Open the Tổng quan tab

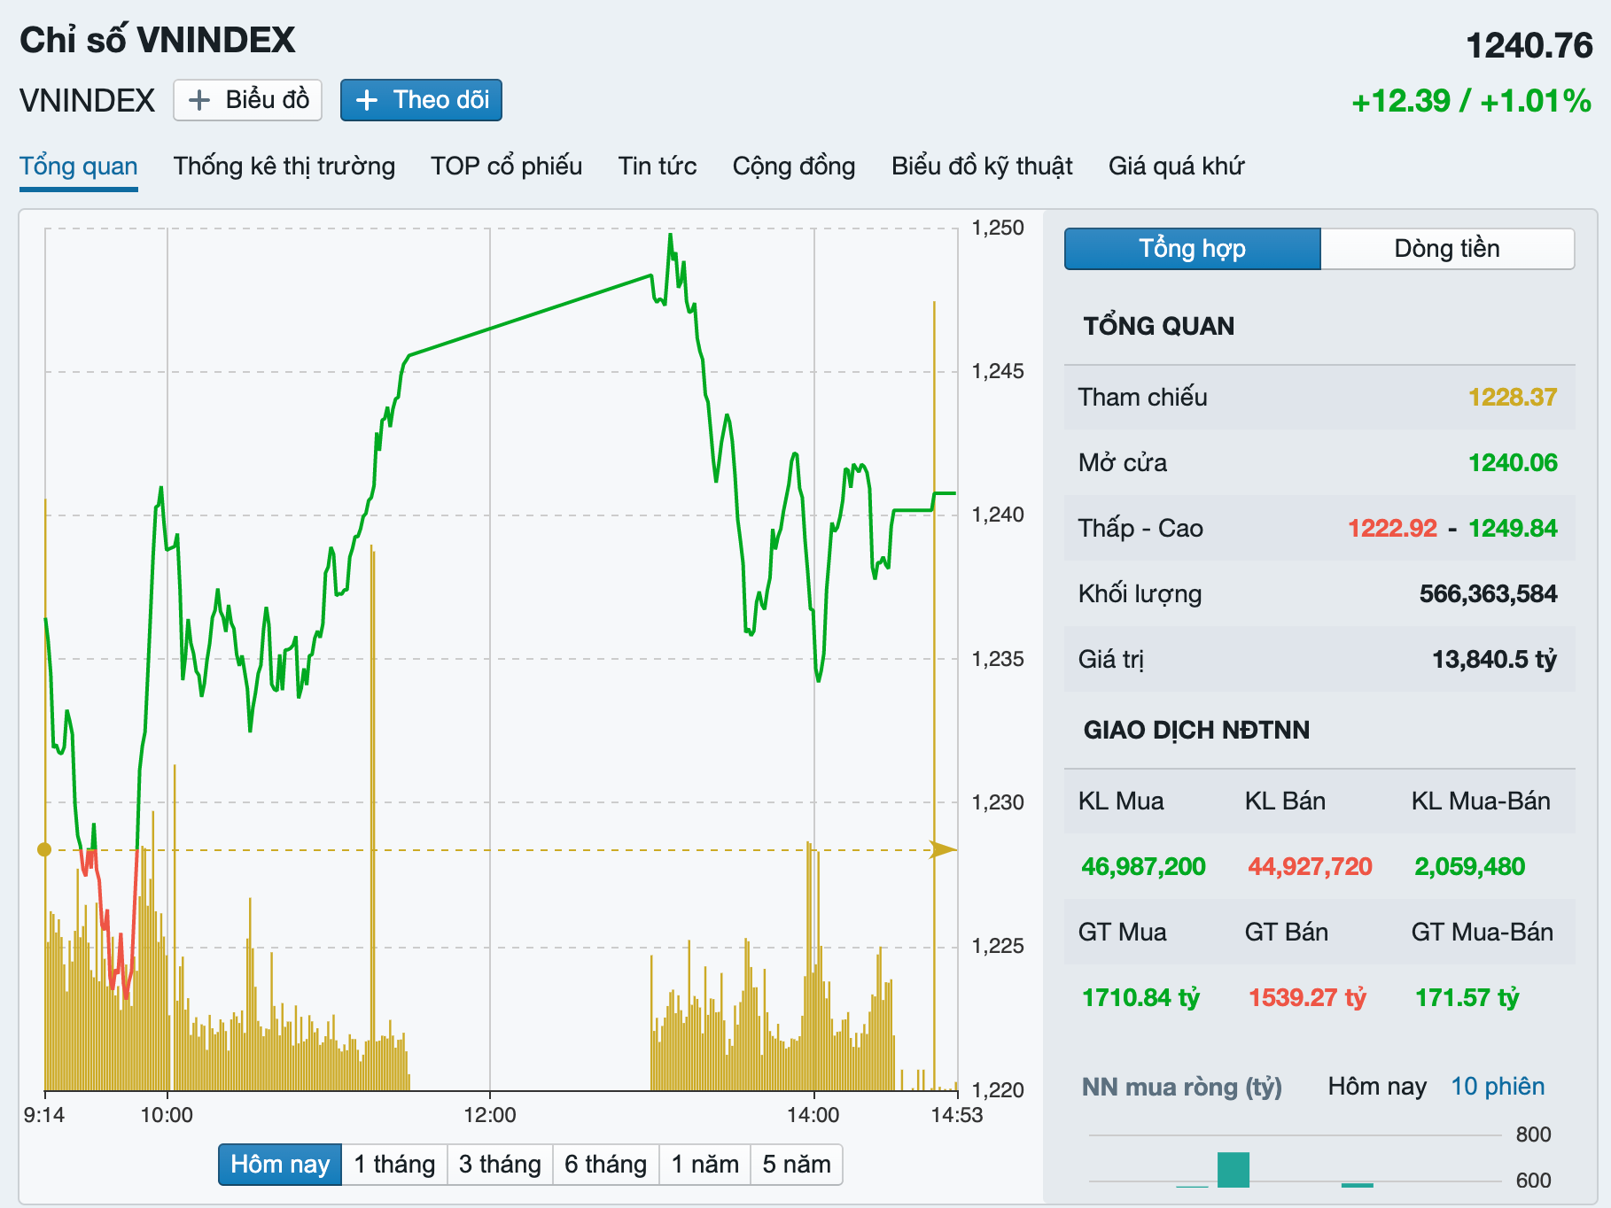[79, 166]
